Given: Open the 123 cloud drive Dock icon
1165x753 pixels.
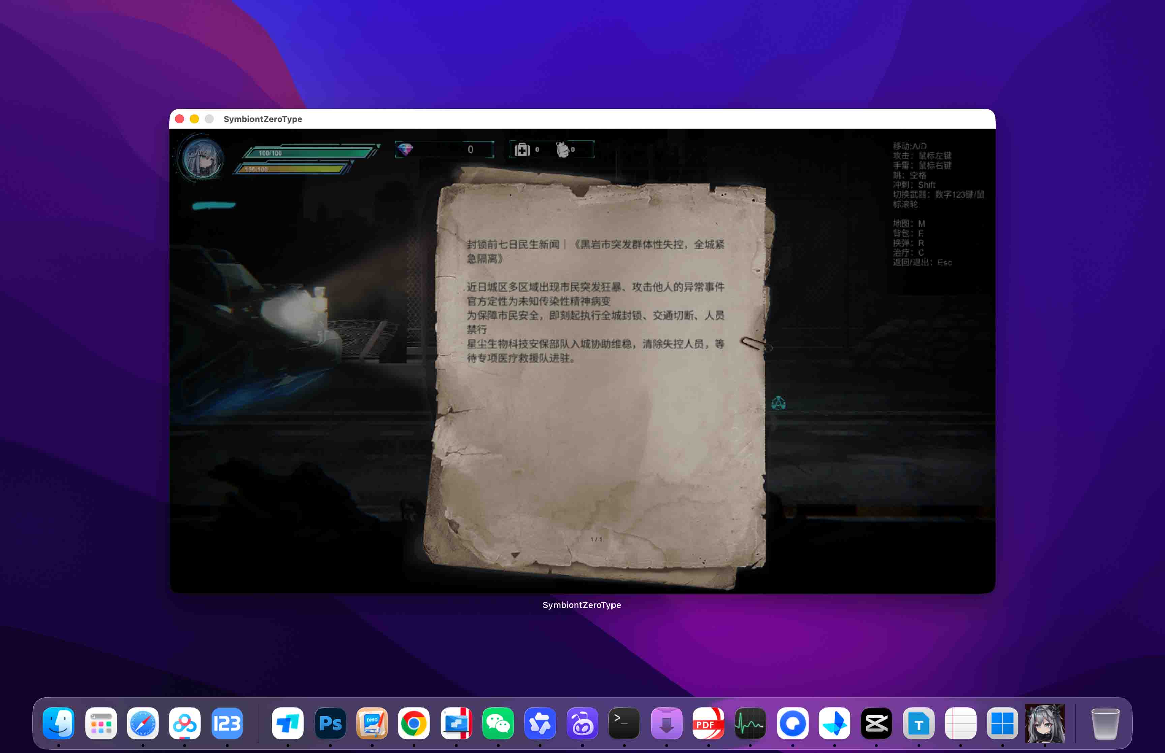Looking at the screenshot, I should 227,723.
